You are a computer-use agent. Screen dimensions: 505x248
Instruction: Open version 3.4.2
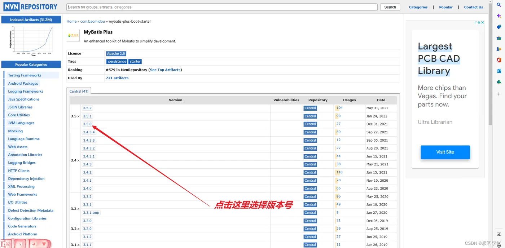coord(87,172)
